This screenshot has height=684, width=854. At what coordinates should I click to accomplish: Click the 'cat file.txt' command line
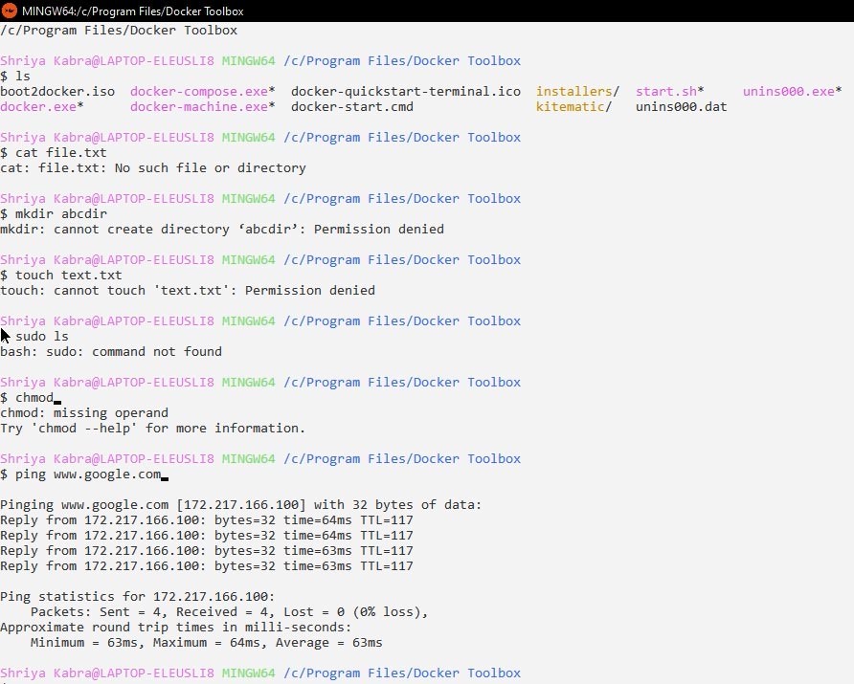[x=54, y=152]
